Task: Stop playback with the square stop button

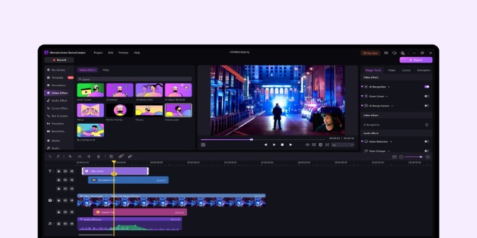Action: tap(282, 145)
